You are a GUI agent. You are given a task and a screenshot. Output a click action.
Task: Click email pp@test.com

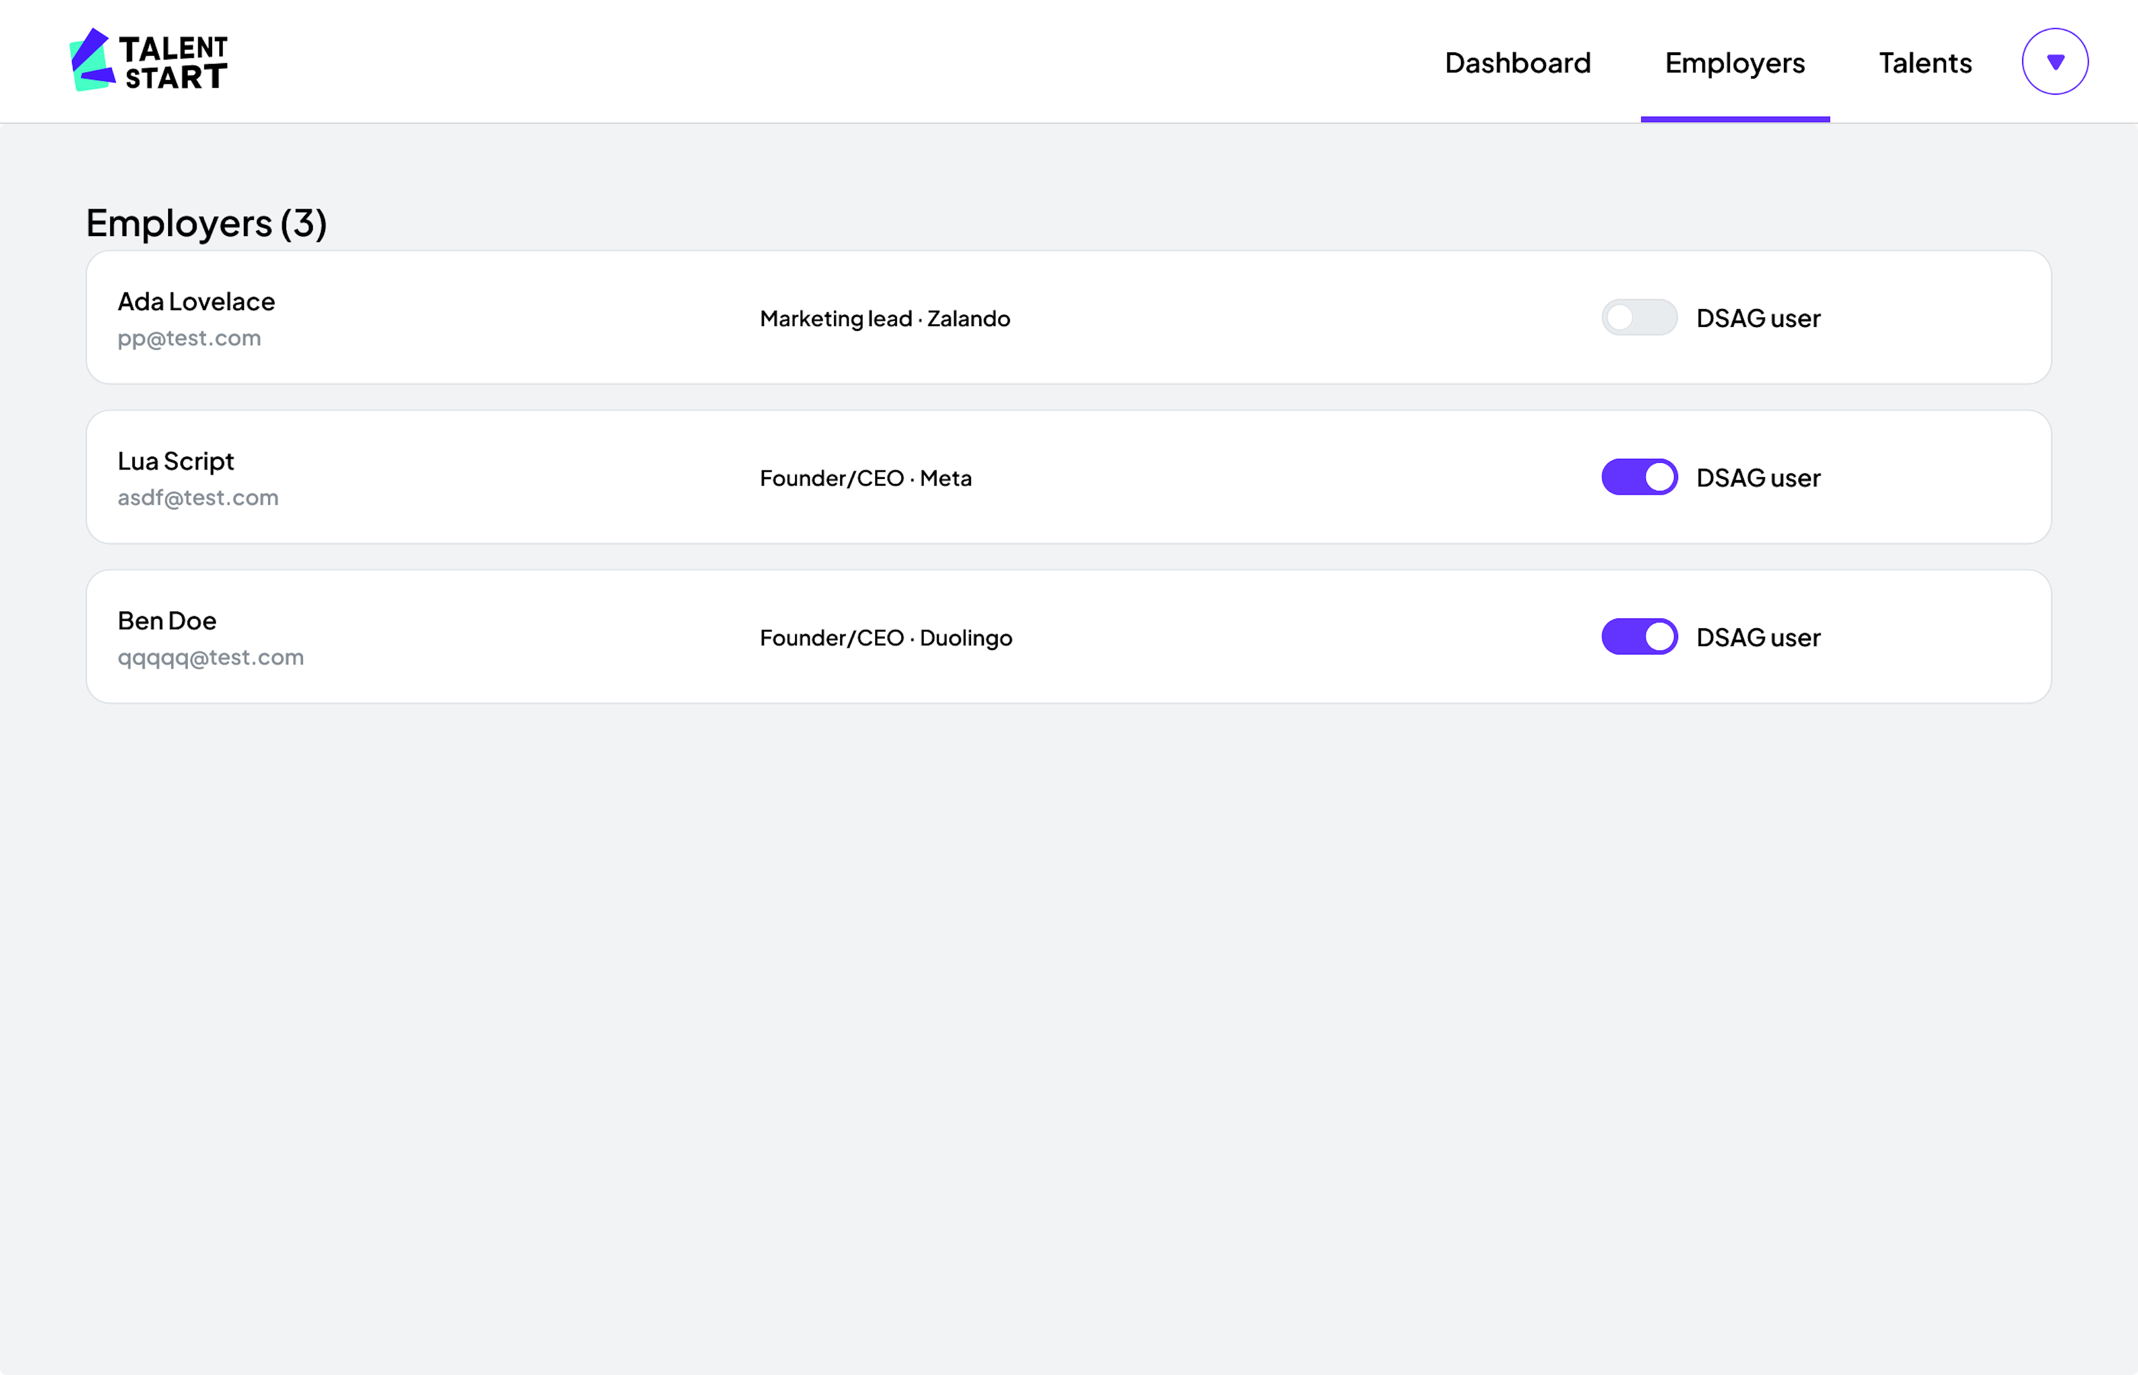coord(189,339)
